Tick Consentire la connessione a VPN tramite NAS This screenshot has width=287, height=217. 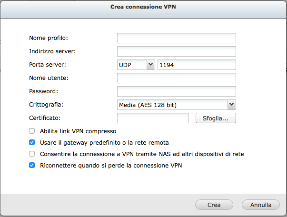[x=32, y=154]
